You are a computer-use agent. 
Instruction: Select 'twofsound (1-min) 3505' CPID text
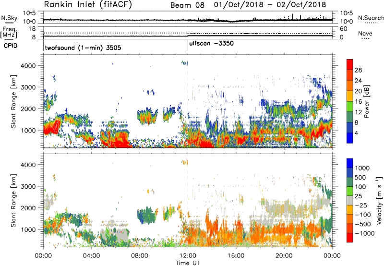click(83, 48)
